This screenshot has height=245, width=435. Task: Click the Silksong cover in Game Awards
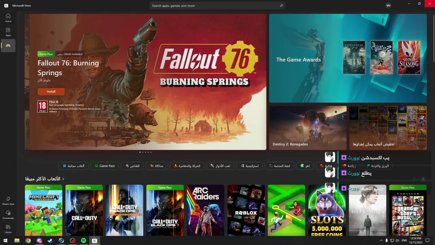(409, 58)
